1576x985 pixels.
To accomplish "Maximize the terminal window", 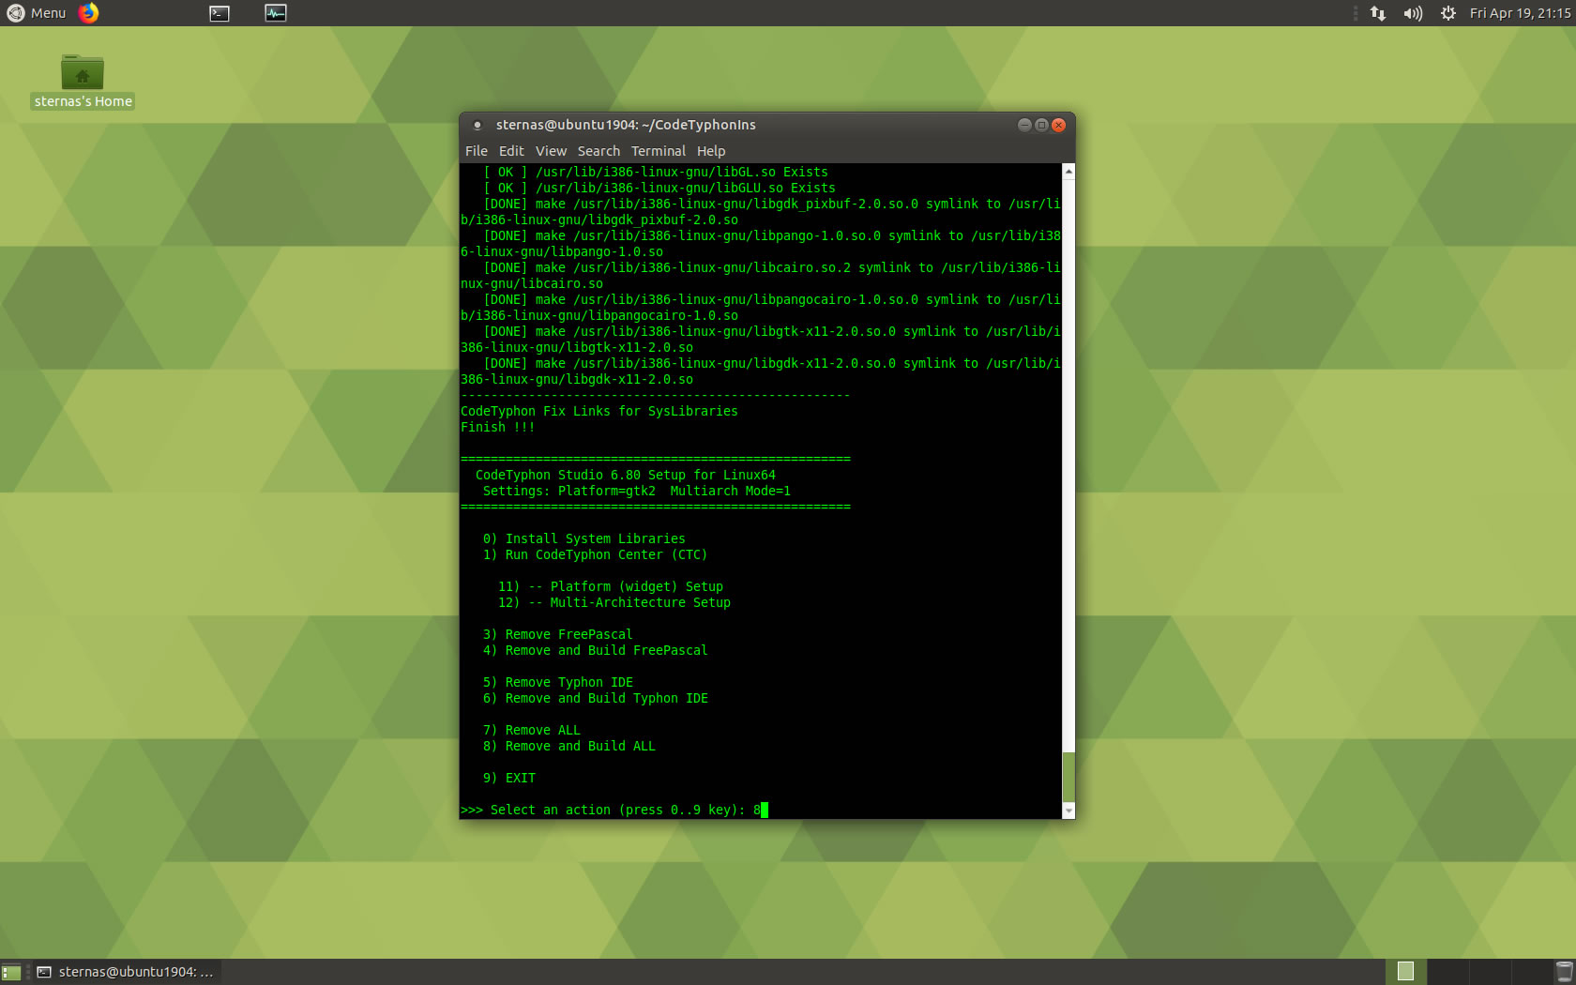I will pos(1041,125).
